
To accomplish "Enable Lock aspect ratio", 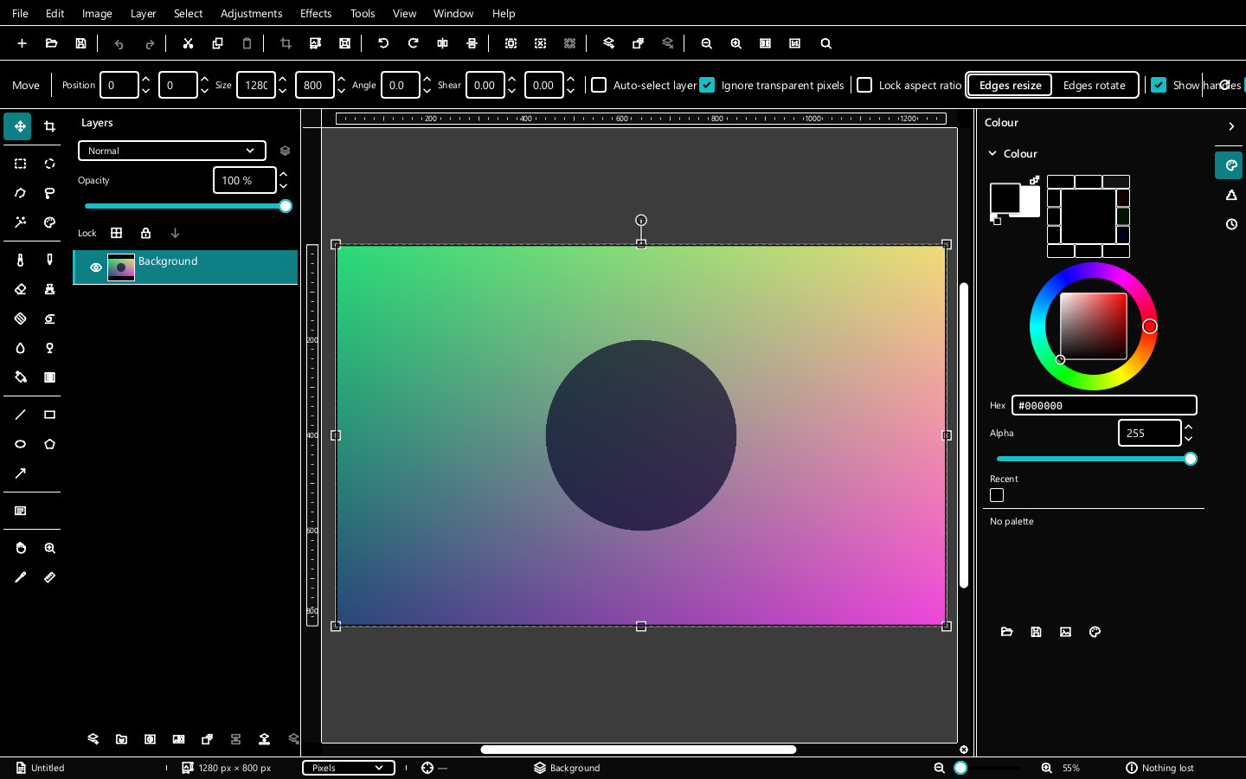I will tap(864, 85).
